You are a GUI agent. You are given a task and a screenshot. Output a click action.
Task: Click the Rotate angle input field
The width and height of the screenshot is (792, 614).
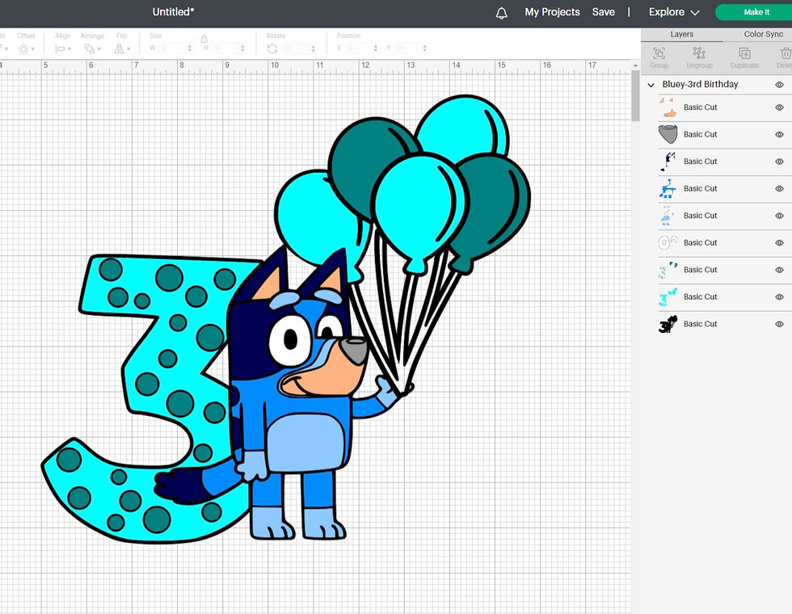coord(296,48)
